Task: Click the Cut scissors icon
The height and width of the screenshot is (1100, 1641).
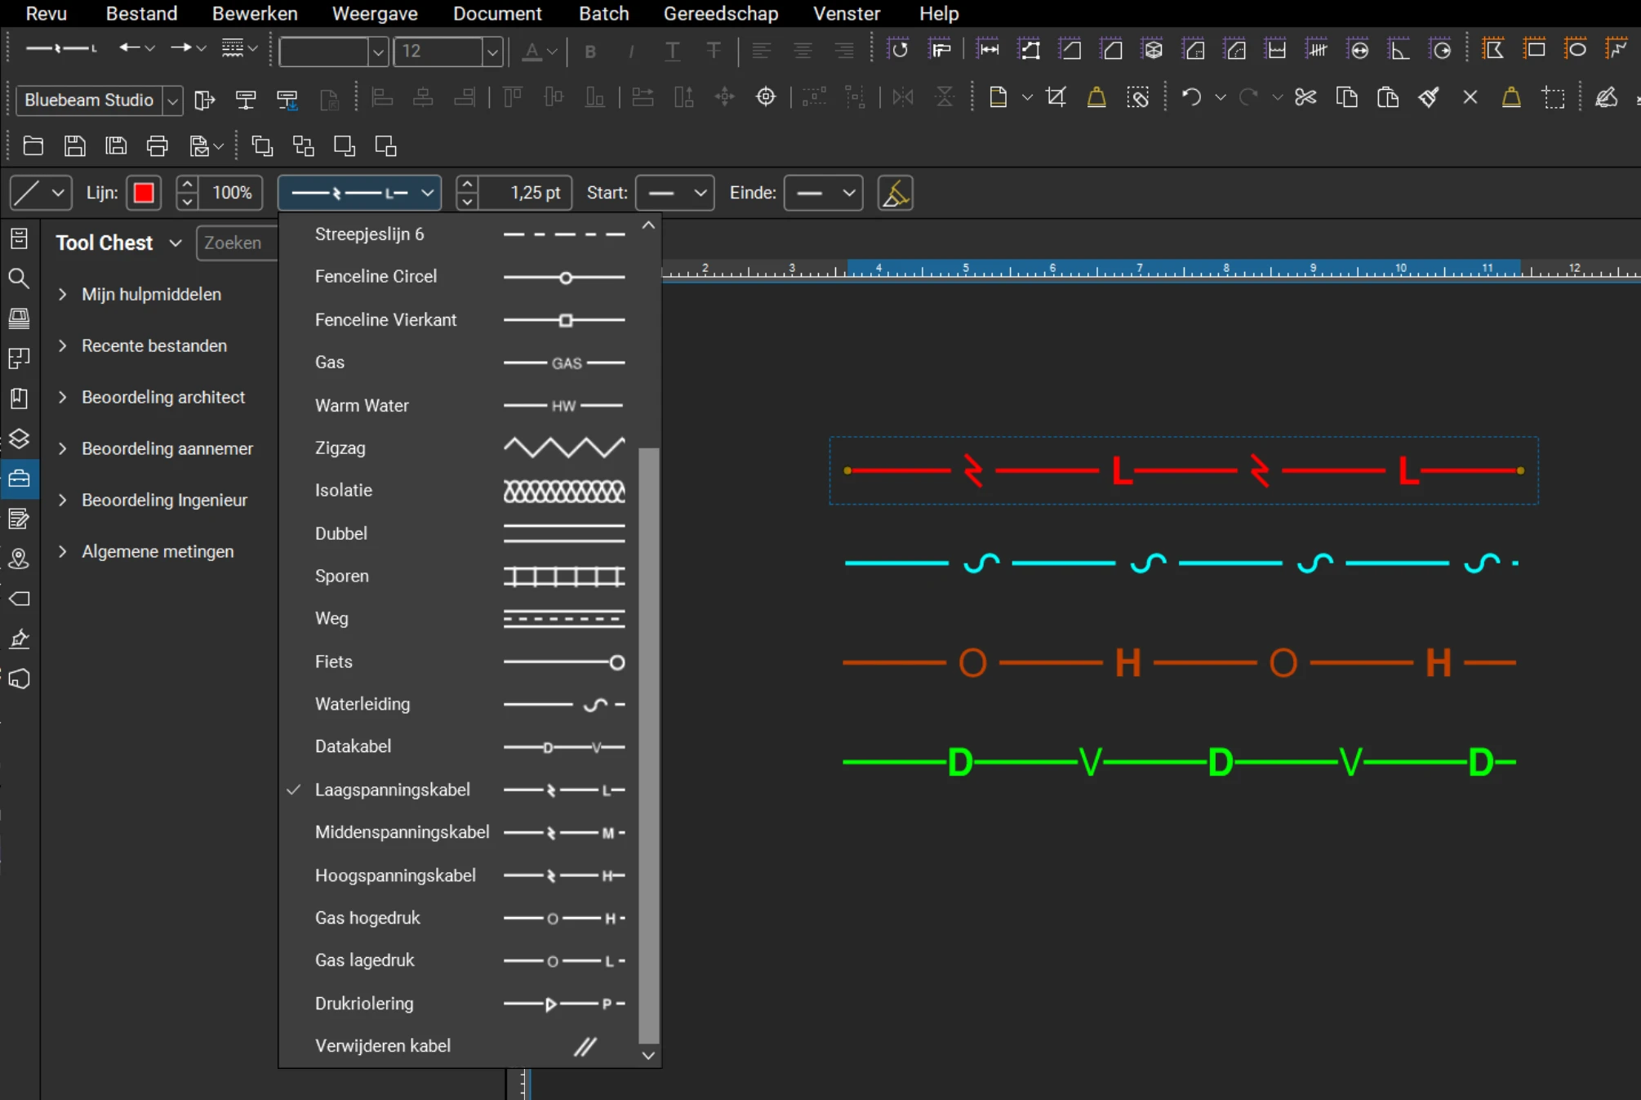Action: 1305,97
